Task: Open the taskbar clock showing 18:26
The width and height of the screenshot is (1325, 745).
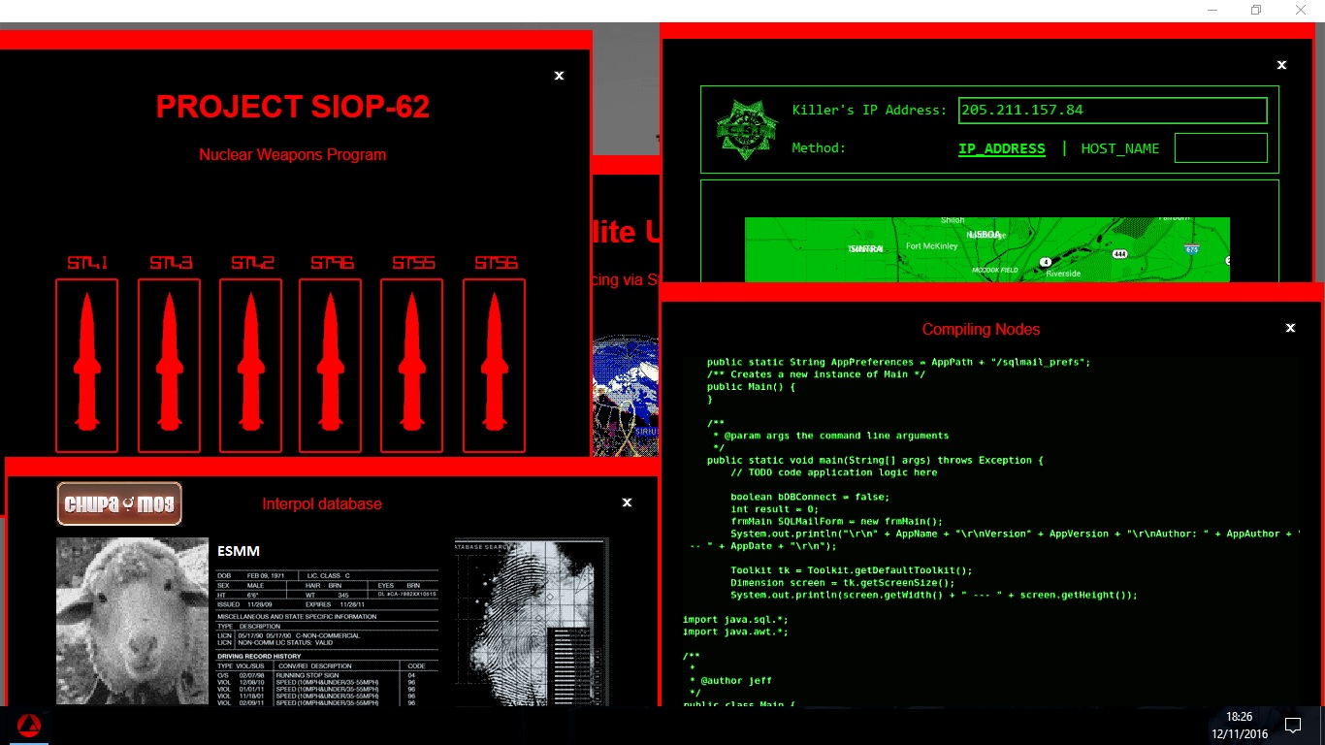Action: [1239, 726]
